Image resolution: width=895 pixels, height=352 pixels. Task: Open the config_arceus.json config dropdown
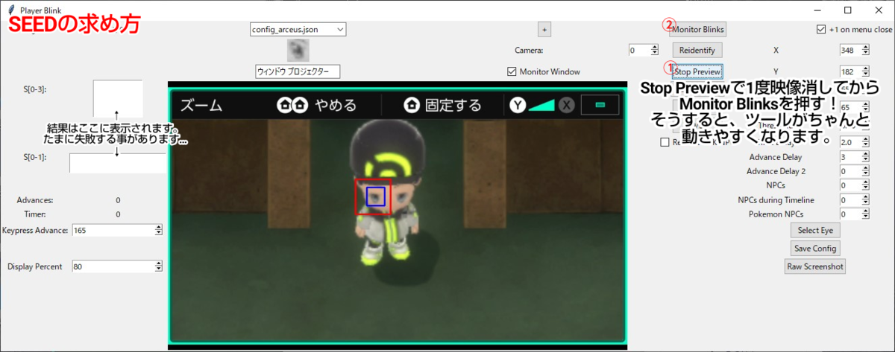click(x=298, y=29)
